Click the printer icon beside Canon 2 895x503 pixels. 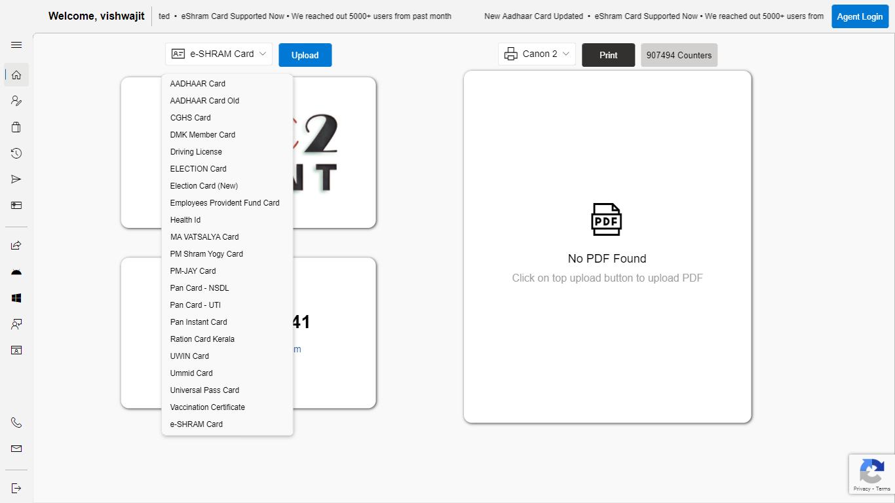[x=511, y=54]
